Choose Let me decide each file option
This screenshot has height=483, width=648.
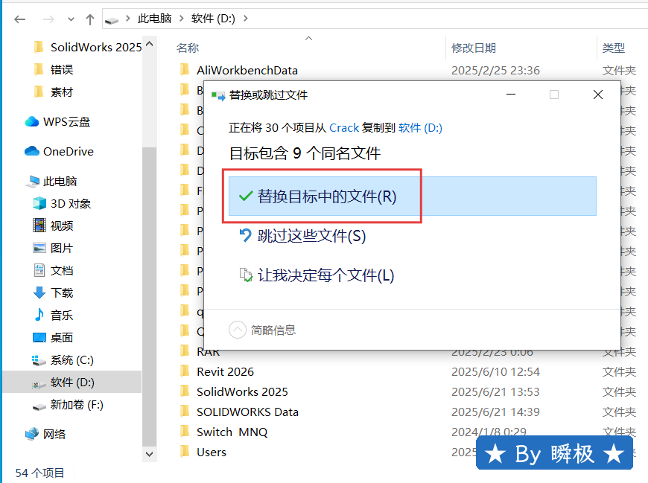(325, 275)
